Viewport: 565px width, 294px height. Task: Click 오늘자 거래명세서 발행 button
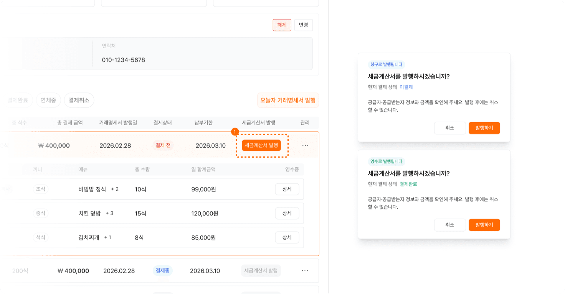pyautogui.click(x=288, y=100)
